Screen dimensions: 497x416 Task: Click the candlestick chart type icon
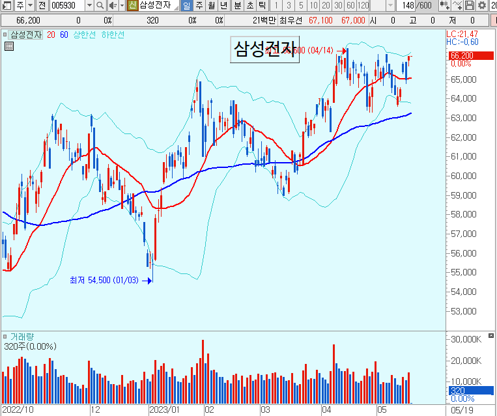coord(445,5)
